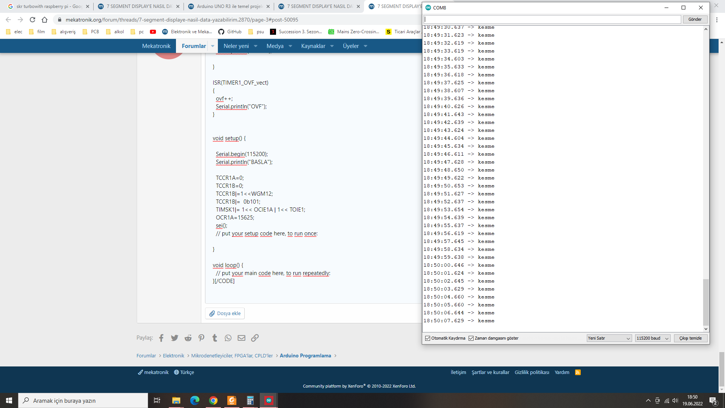Toggle Otomatik Kaydırma checkbox

[x=428, y=338]
